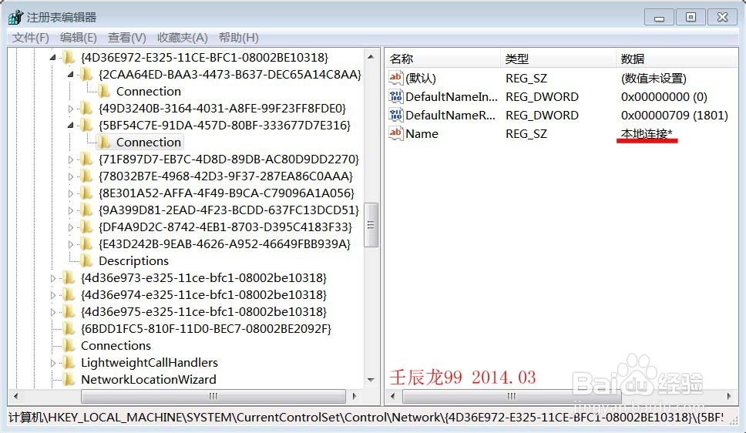Viewport: 746px width, 433px height.
Task: Click folder icon of {71F897D7-EB7C-4D8D-89DB-AC80D9DD2270}
Action: (x=86, y=159)
